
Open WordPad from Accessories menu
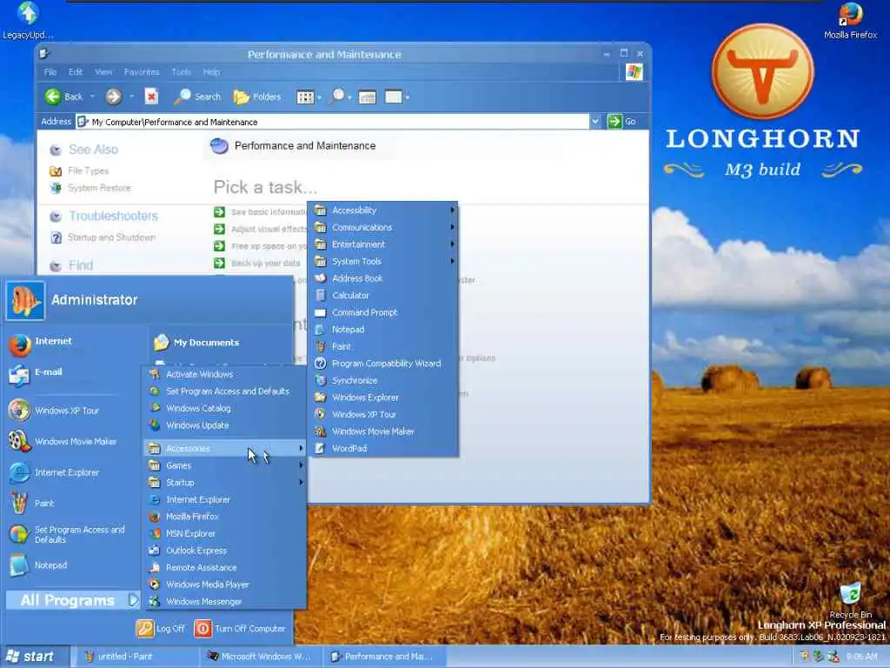pyautogui.click(x=383, y=449)
